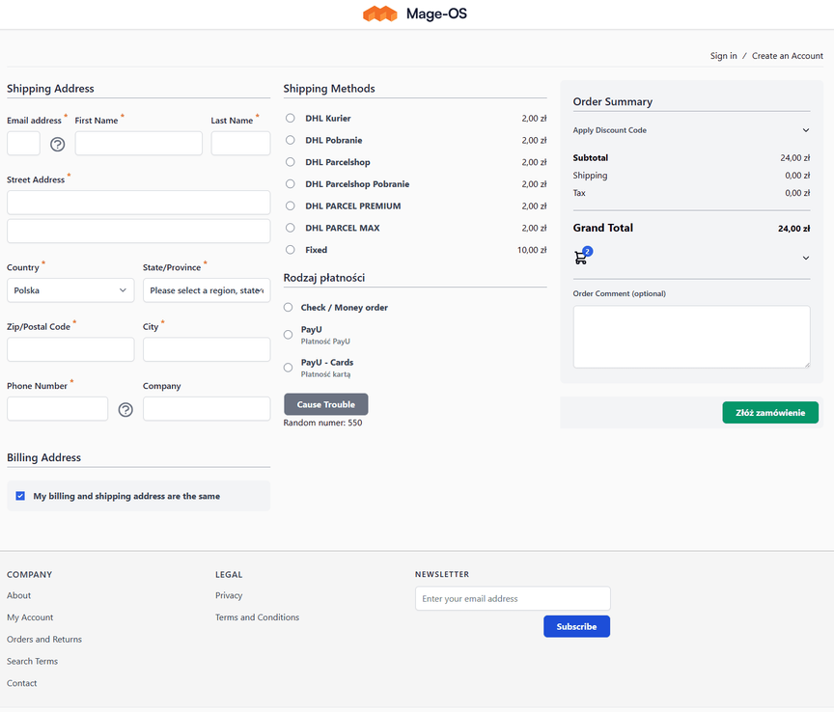Open the About footer link
Viewport: 834px width, 712px height.
[x=18, y=595]
